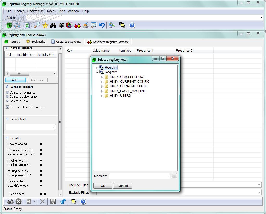Click the colorful file box icon
The height and width of the screenshot is (214, 266).
pos(69,26)
